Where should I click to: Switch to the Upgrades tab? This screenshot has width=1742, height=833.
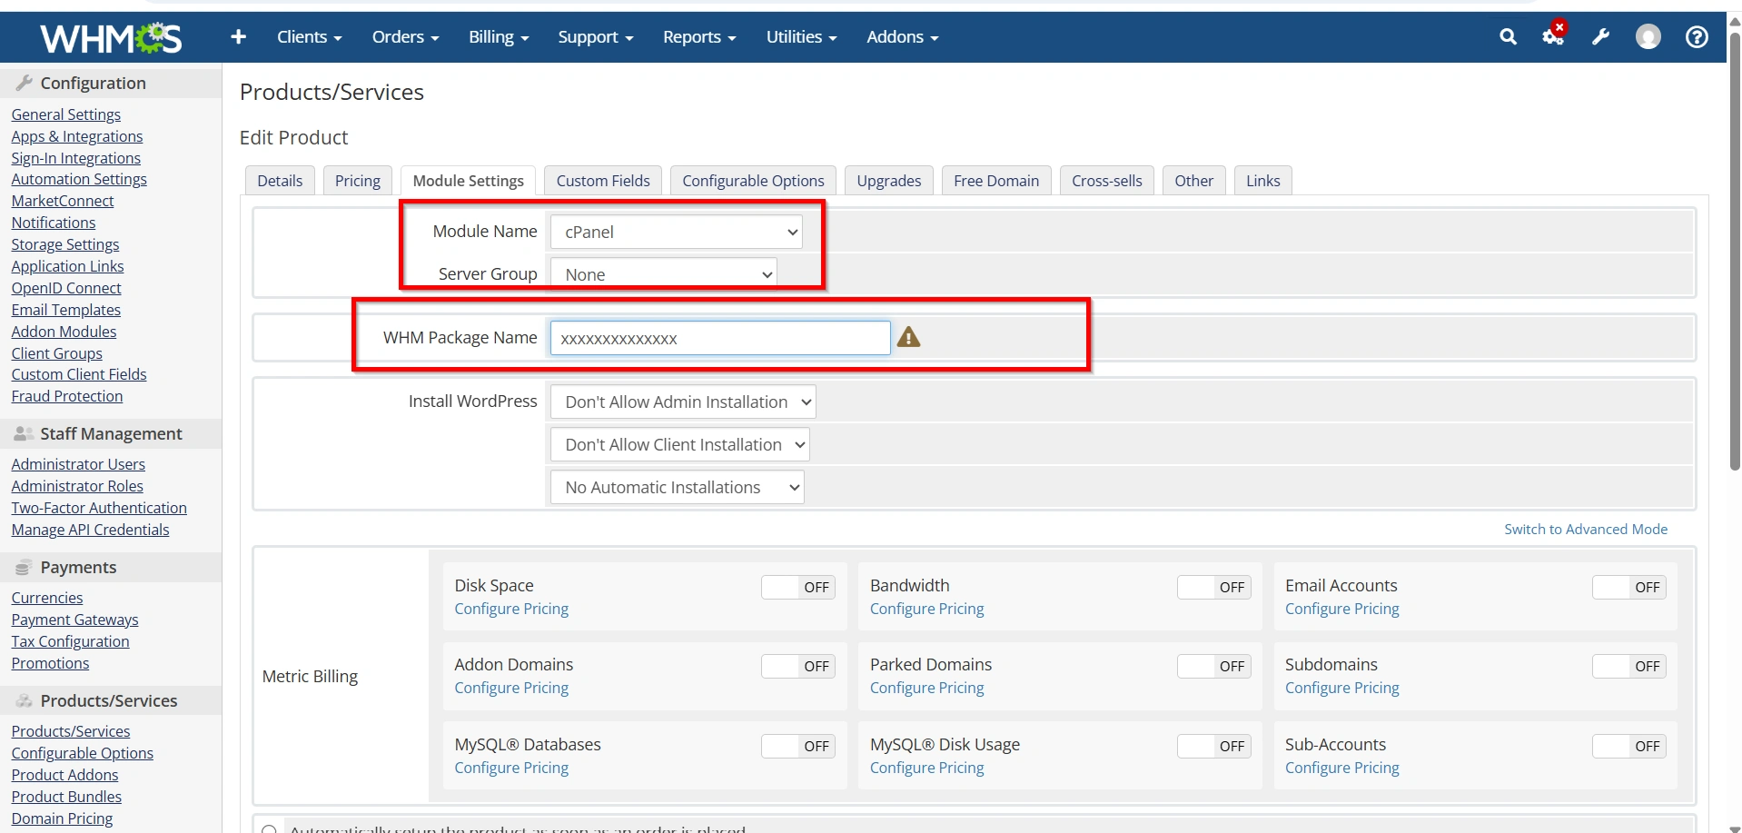[889, 181]
